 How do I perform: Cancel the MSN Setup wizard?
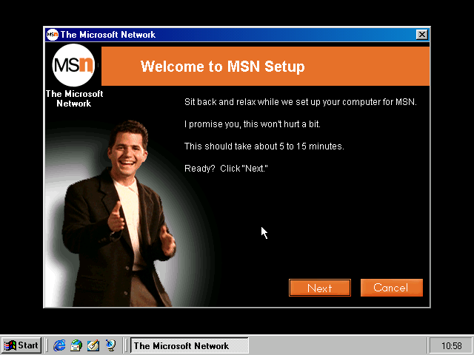point(392,288)
